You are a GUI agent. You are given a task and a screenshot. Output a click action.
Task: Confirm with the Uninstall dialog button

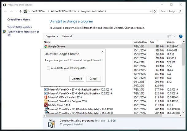(x=77, y=79)
